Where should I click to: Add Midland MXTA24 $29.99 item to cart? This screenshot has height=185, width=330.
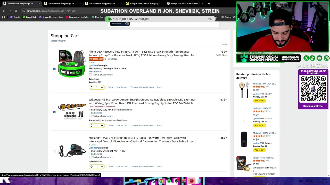pyautogui.click(x=260, y=101)
